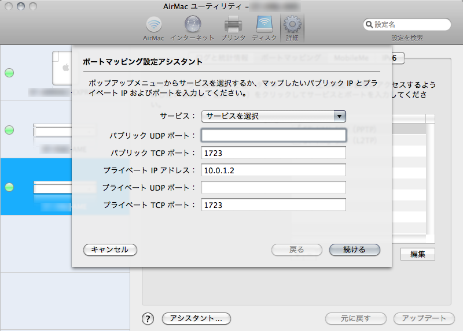463x331 pixels.
Task: Open the サービスを選択 dropdown
Action: [273, 116]
